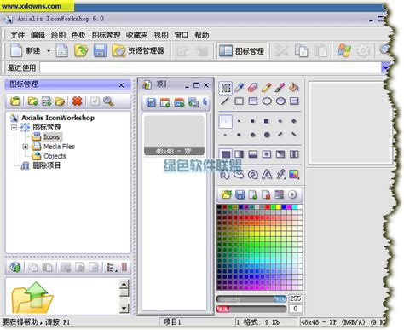Screen dimensions: 404x330
Task: Click scroll down arrow in folder preview pane
Action: coord(124,308)
